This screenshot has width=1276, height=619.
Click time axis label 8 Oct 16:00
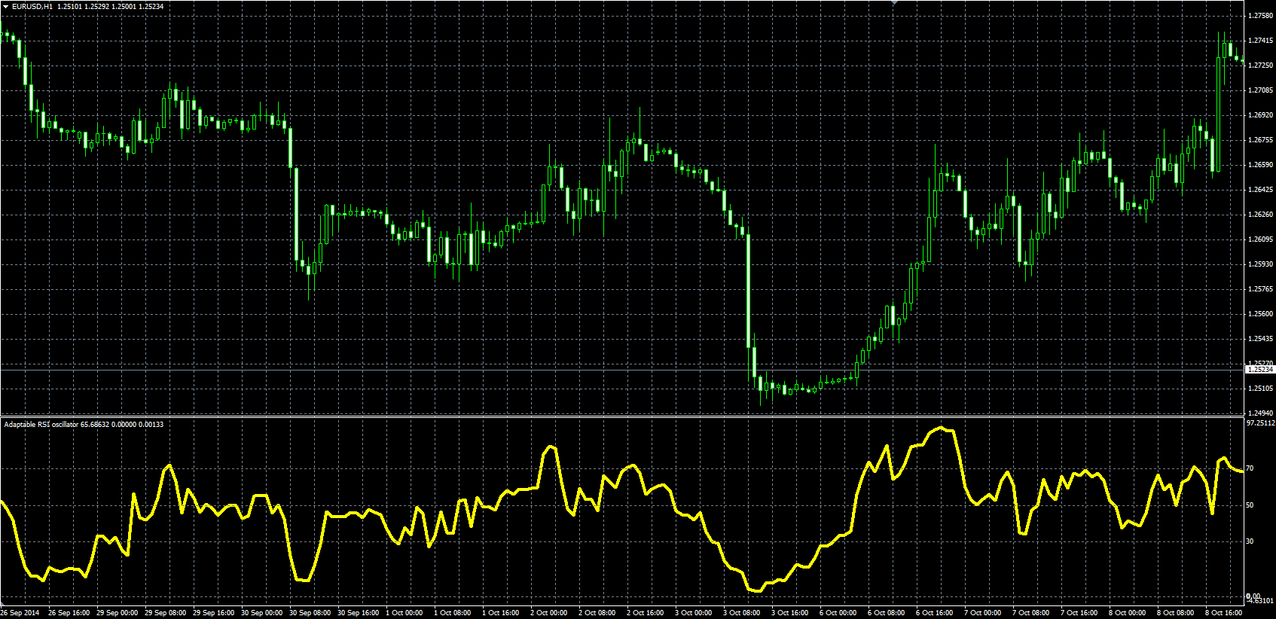coord(1224,613)
